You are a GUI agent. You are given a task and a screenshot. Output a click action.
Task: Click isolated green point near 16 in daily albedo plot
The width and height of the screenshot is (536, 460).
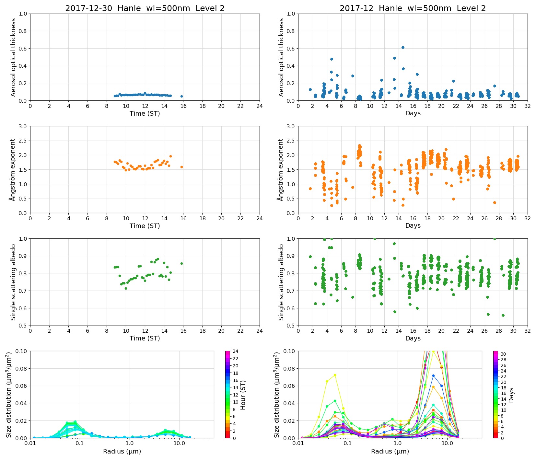pos(181,263)
